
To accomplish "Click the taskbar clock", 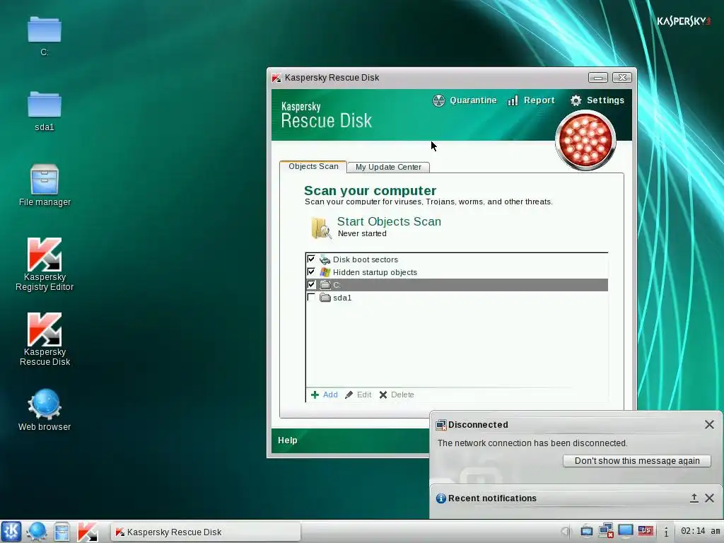I will click(700, 531).
